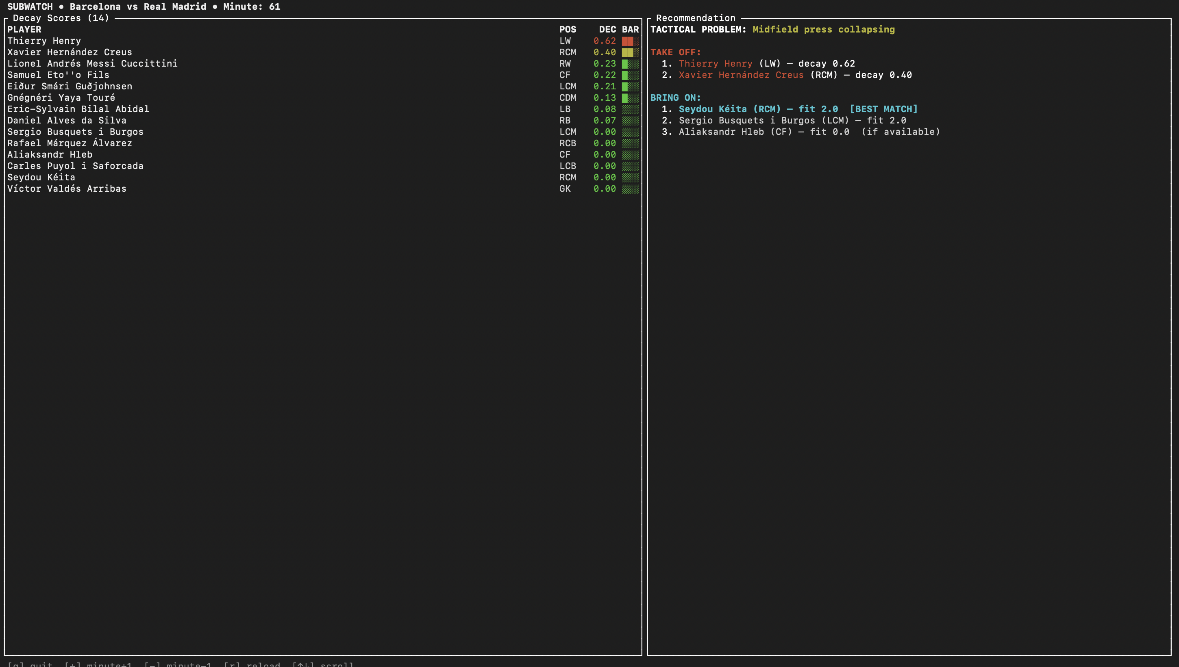The height and width of the screenshot is (667, 1179).
Task: Click the decay bar in Yaya Touré's row
Action: (630, 97)
